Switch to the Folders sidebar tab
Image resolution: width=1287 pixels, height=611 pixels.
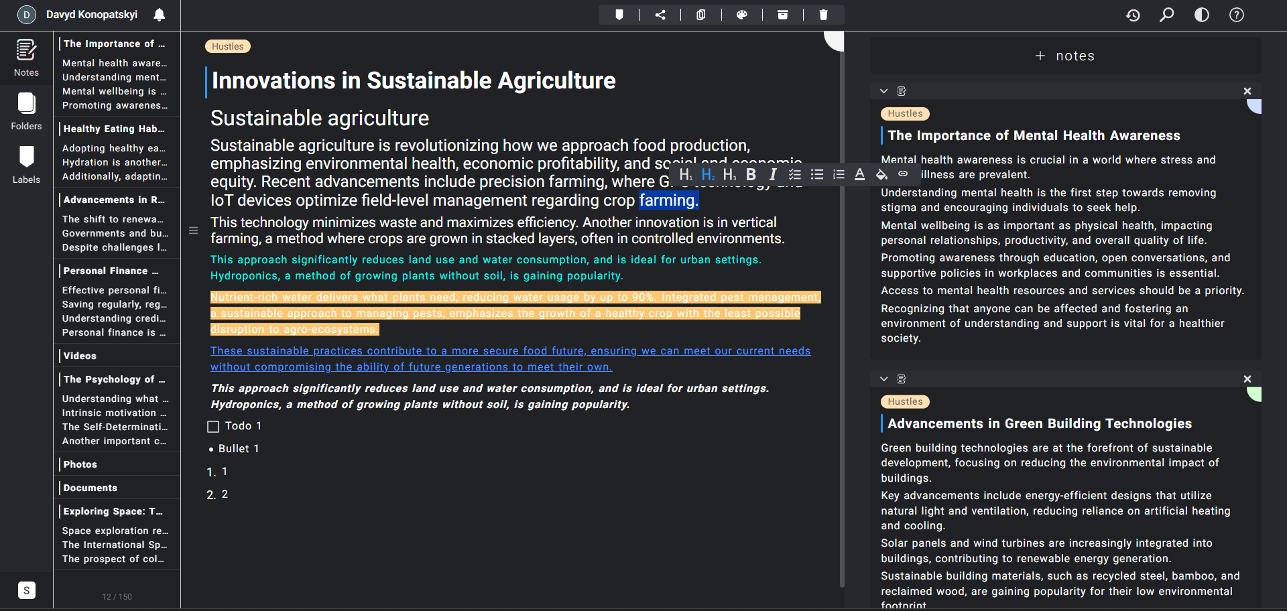(26, 111)
